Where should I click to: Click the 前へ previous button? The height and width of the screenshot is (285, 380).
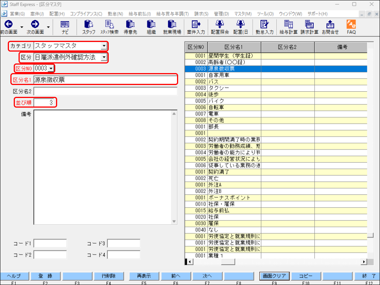[x=176, y=276]
